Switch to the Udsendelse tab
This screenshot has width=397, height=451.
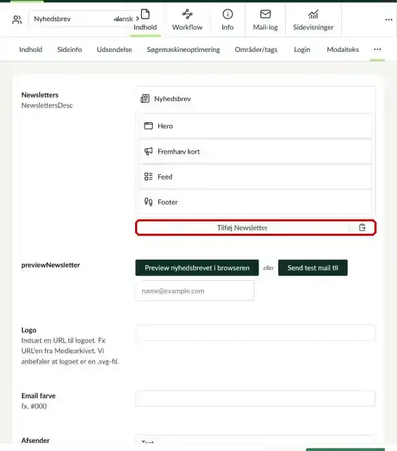(x=114, y=49)
